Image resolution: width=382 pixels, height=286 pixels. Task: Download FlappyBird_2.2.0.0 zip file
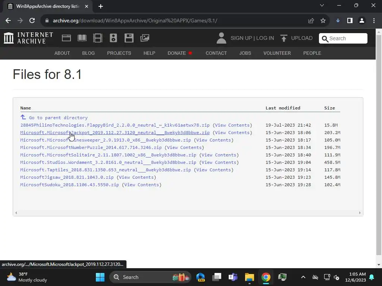pyautogui.click(x=115, y=125)
